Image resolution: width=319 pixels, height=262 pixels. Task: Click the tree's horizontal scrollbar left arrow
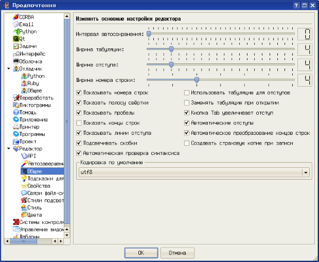[x=7, y=241]
